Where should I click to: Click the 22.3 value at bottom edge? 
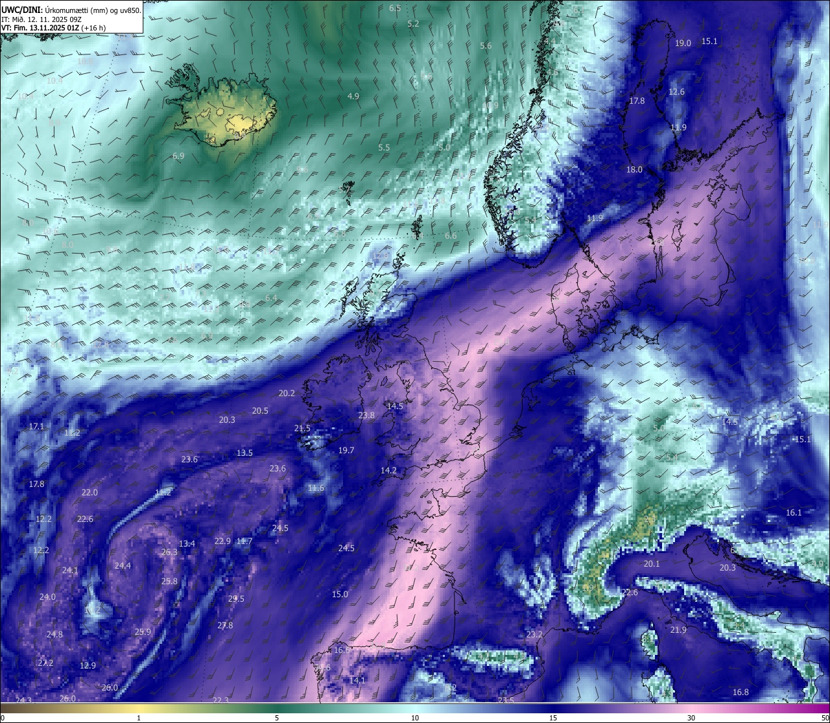(220, 700)
